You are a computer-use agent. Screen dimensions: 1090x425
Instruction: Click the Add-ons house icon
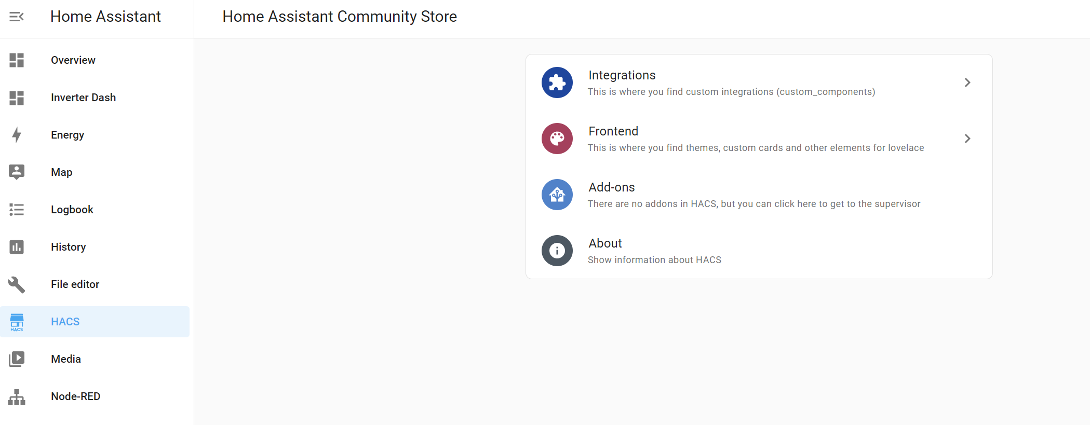tap(557, 195)
